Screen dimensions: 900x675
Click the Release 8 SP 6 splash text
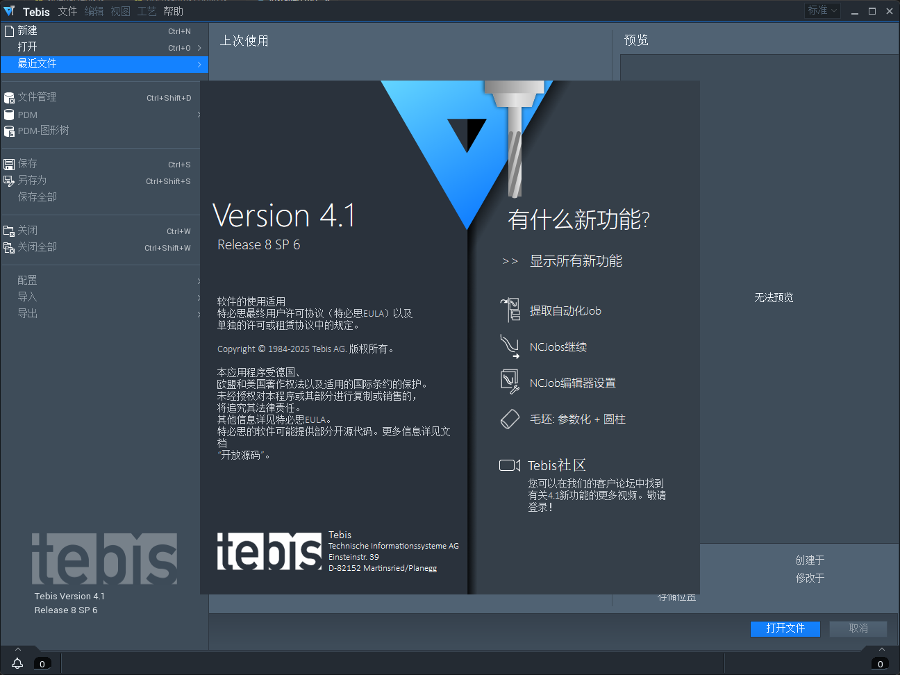tap(258, 245)
